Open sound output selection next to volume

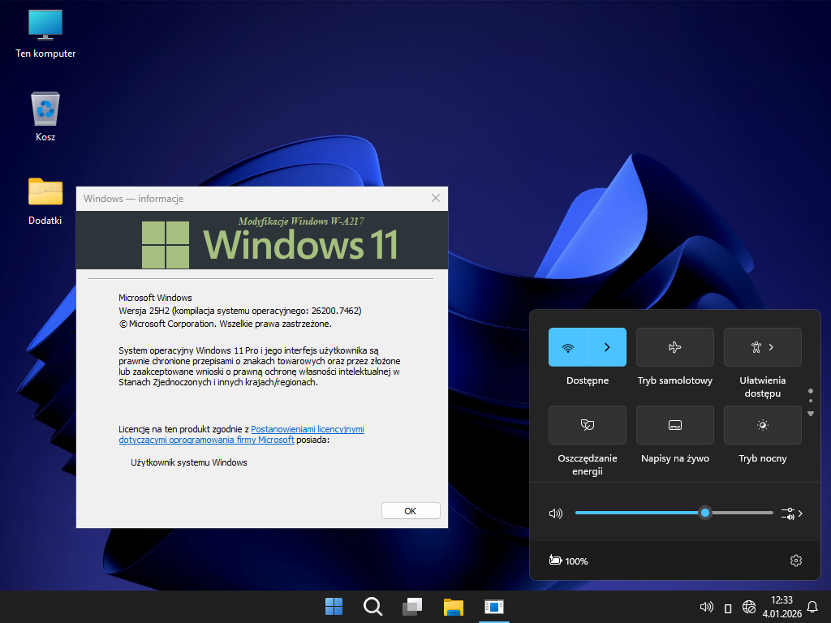(791, 513)
